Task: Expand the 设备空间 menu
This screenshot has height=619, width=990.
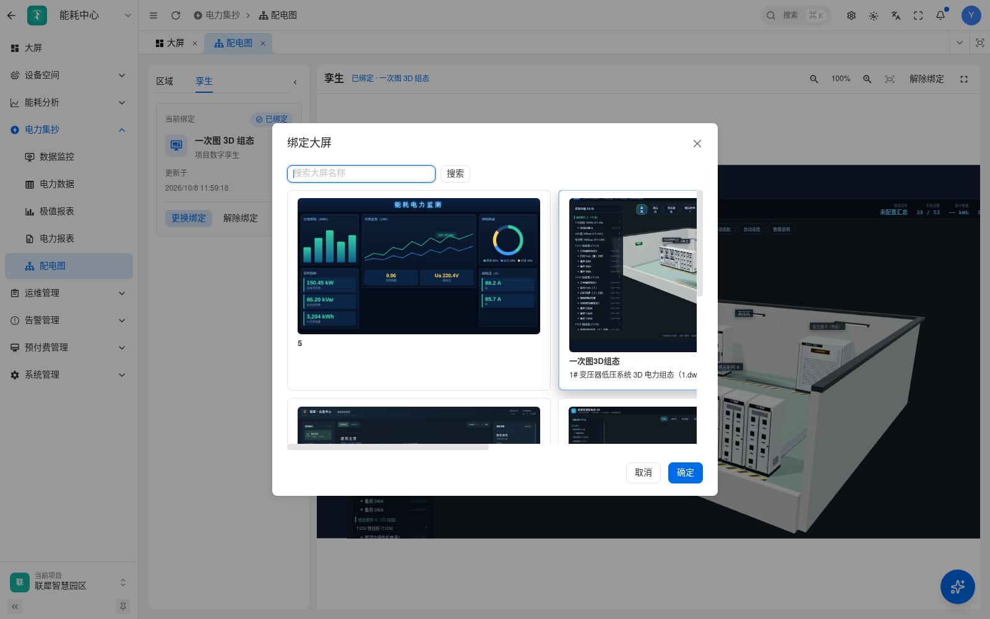Action: (69, 75)
